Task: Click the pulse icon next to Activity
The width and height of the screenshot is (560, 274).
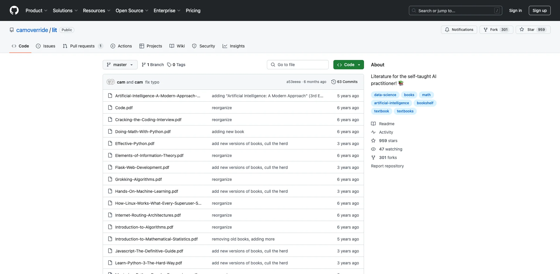Action: (373, 132)
